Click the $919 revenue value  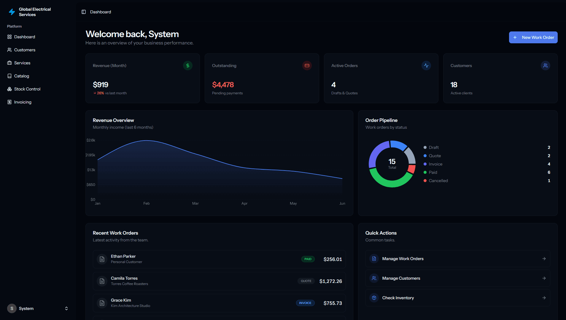coord(101,85)
